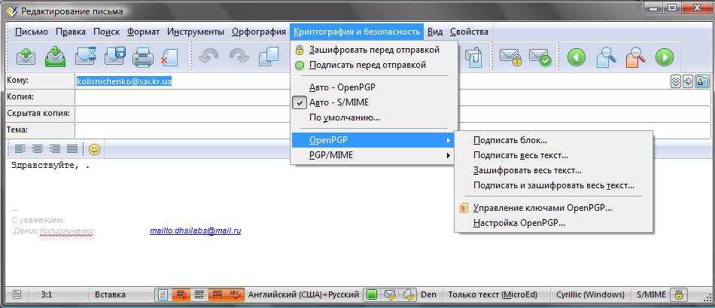Click the Put in Outbox green arrow icon
715x308 pixels.
point(55,57)
